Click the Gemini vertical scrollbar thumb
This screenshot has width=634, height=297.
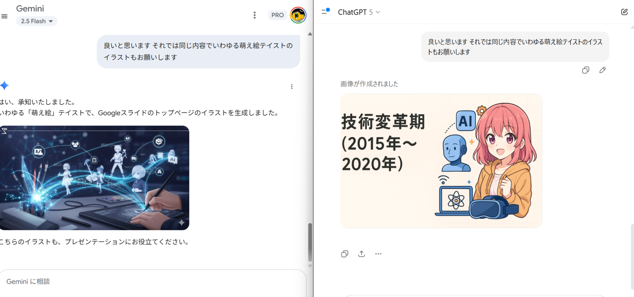[x=310, y=242]
